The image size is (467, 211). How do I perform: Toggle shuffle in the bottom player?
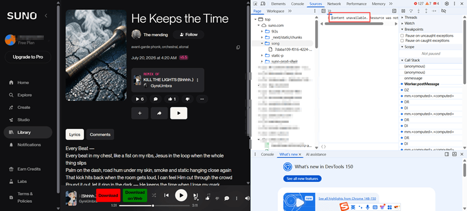[x=154, y=195]
